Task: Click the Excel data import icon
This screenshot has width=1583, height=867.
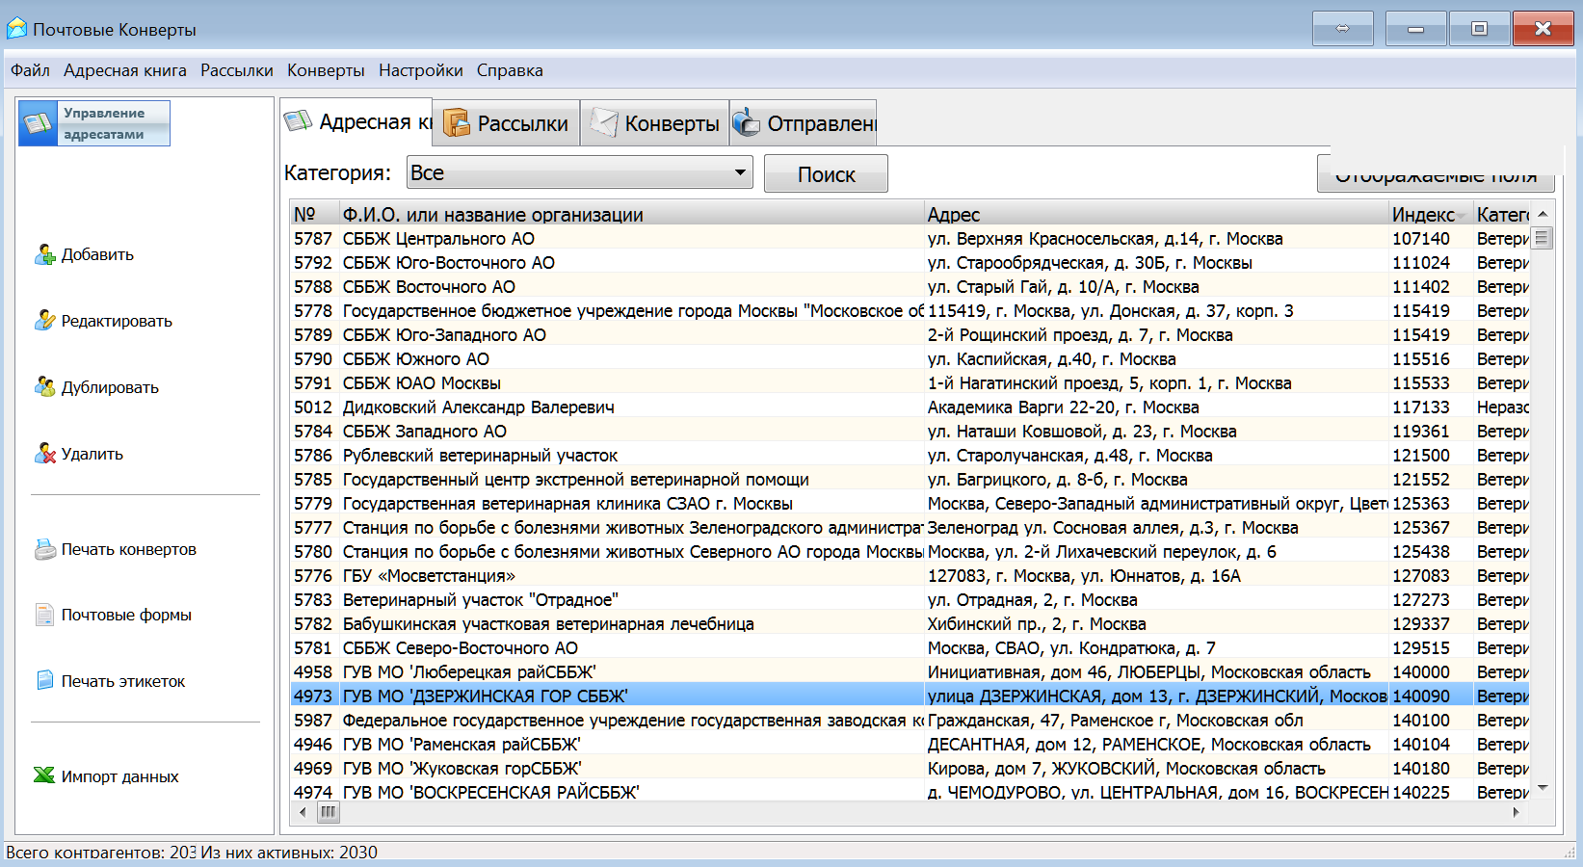Action: pos(44,775)
